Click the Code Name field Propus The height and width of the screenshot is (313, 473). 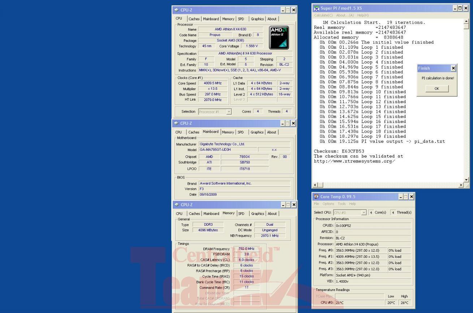[215, 35]
